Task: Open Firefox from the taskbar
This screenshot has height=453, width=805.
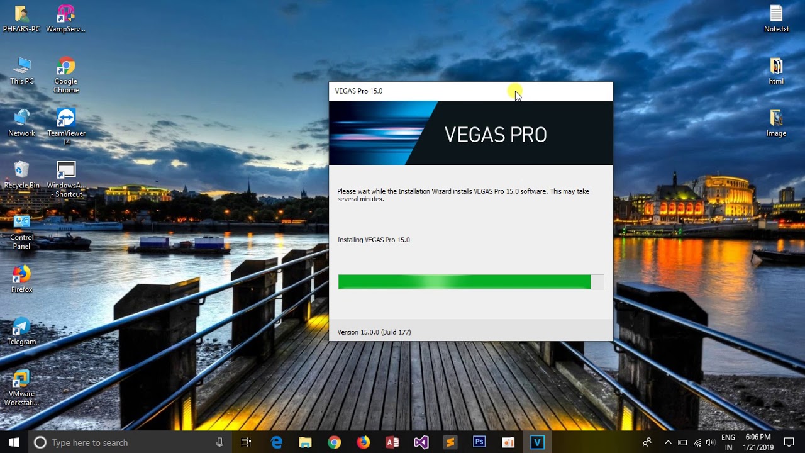Action: (x=363, y=442)
